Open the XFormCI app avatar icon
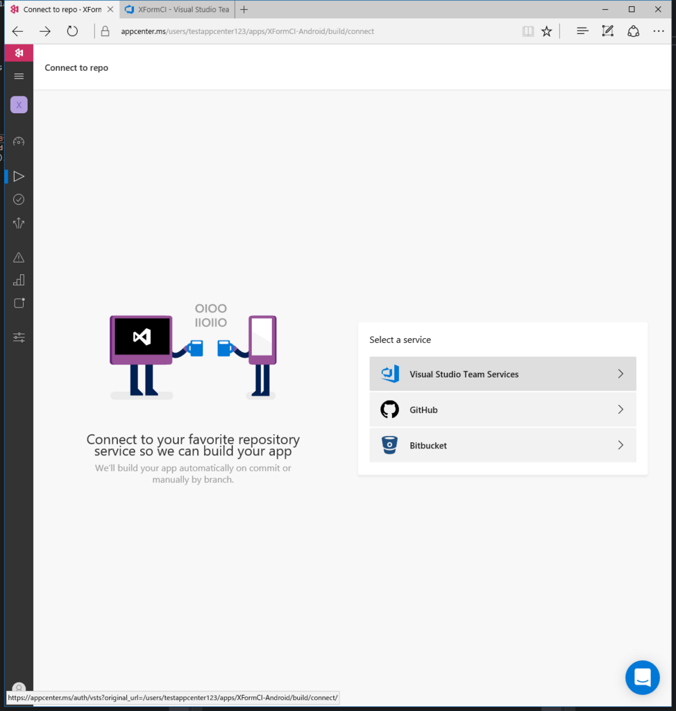 (x=19, y=105)
